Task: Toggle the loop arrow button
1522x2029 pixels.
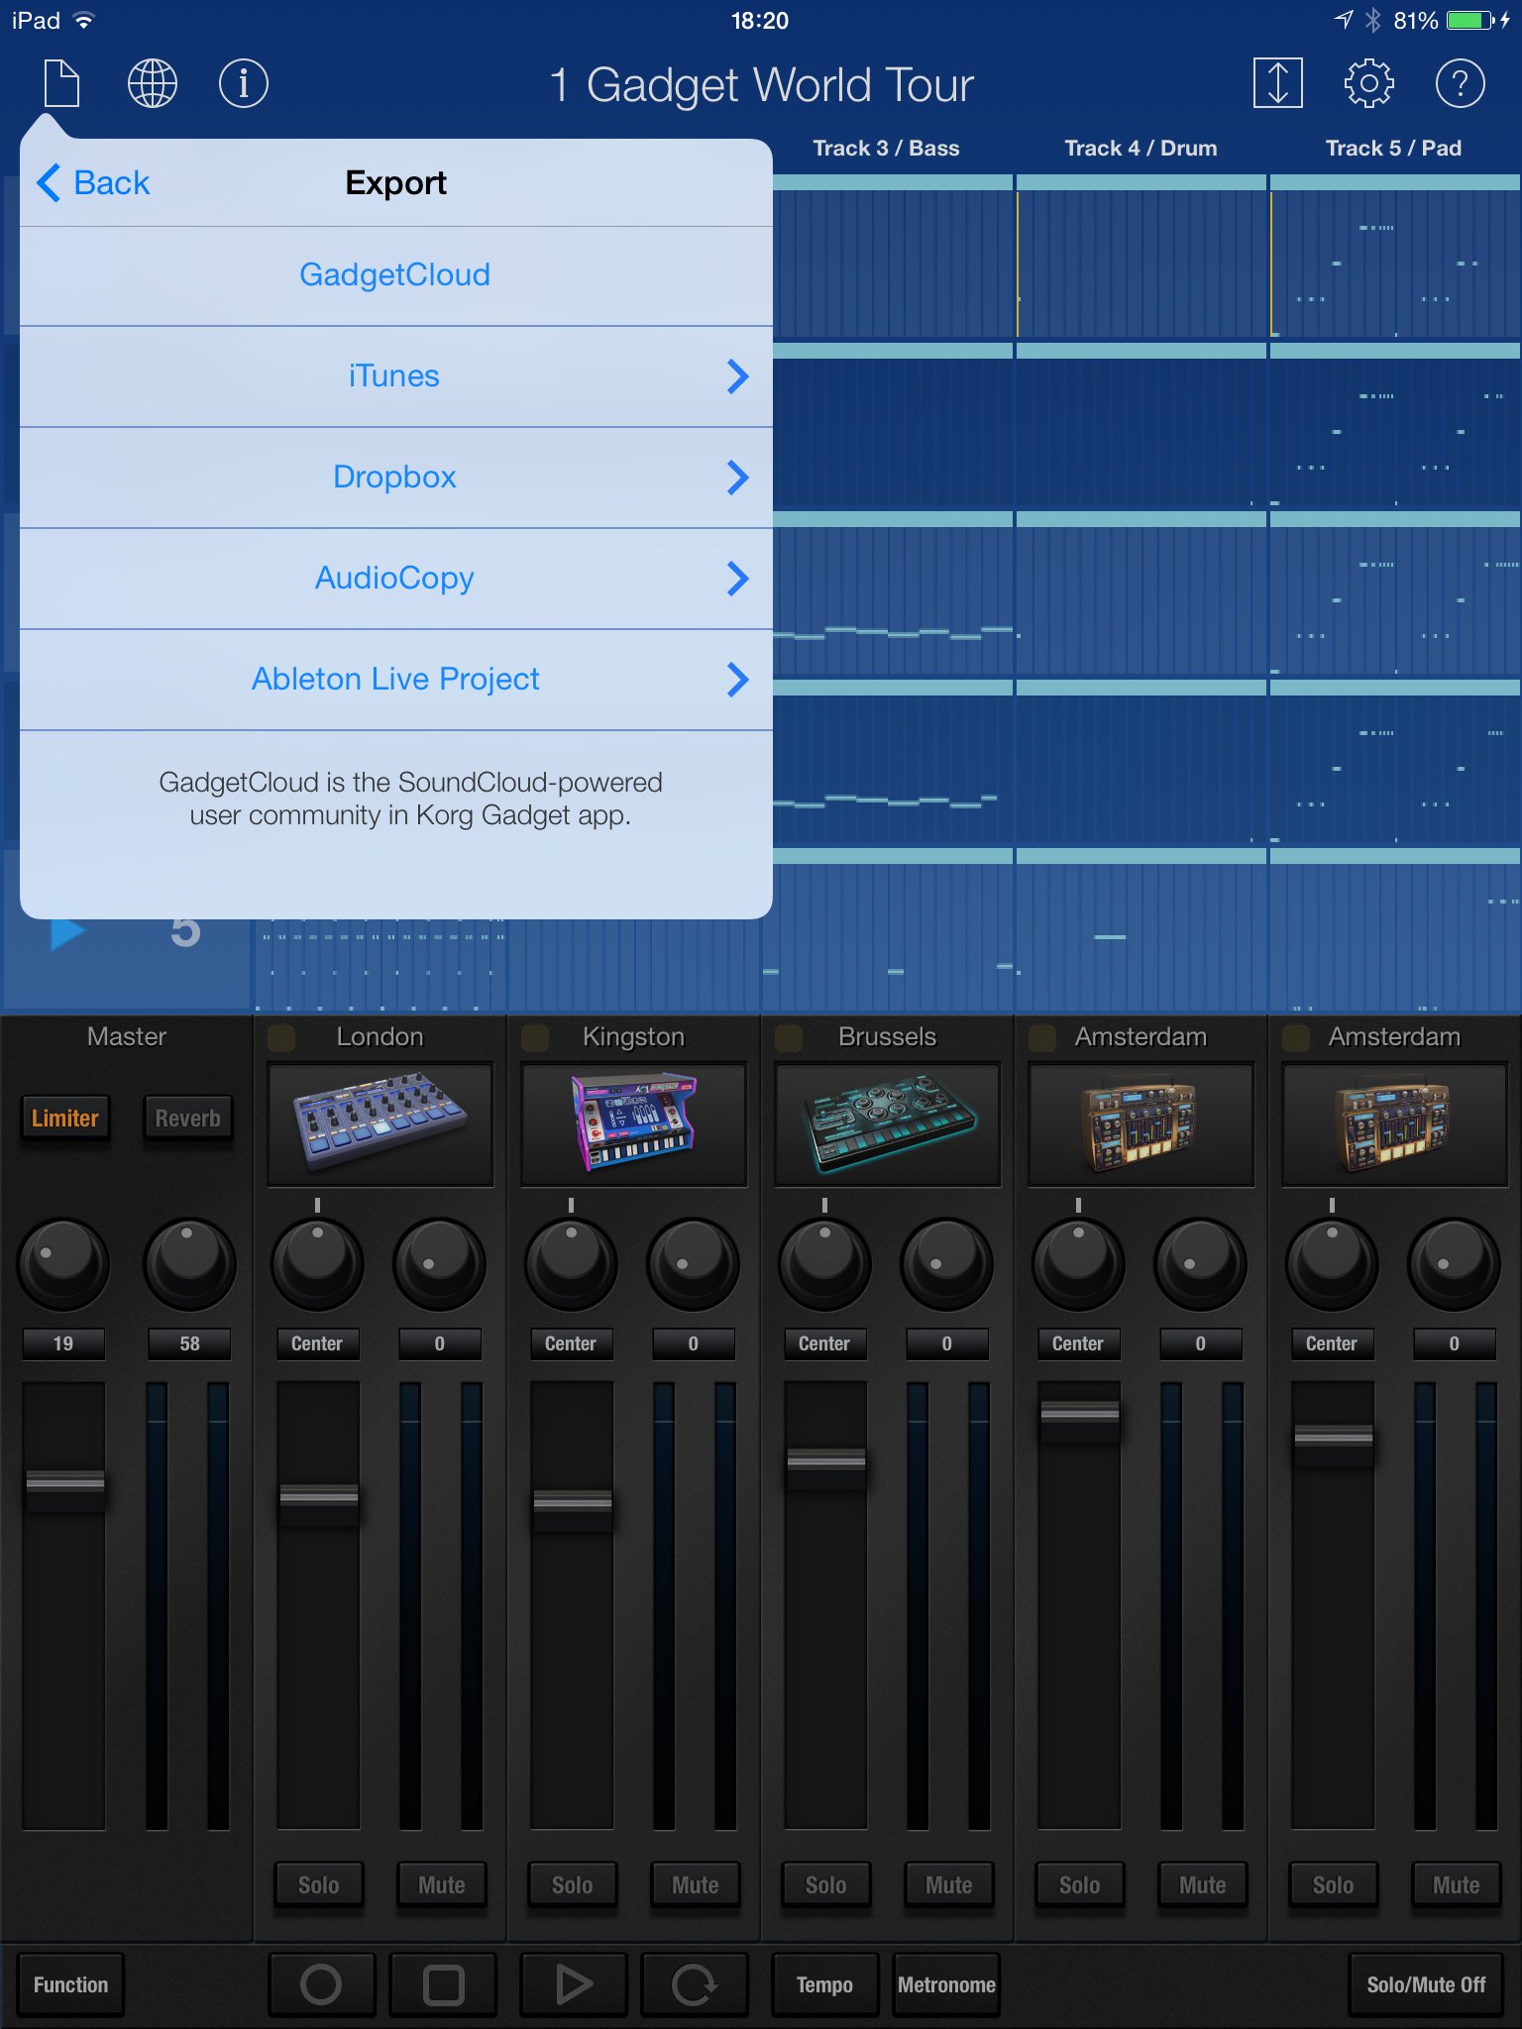Action: pos(695,1984)
